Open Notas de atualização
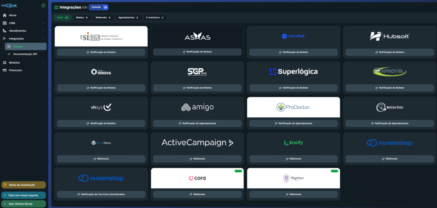 (x=24, y=185)
